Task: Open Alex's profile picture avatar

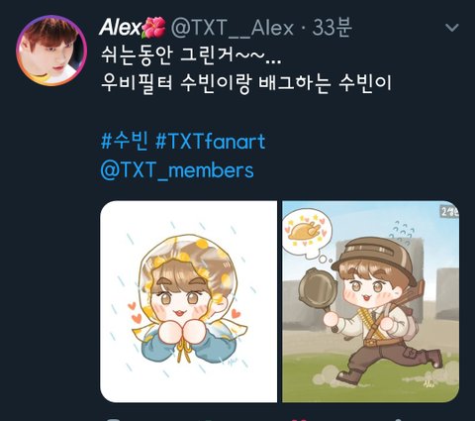Action: 51,51
